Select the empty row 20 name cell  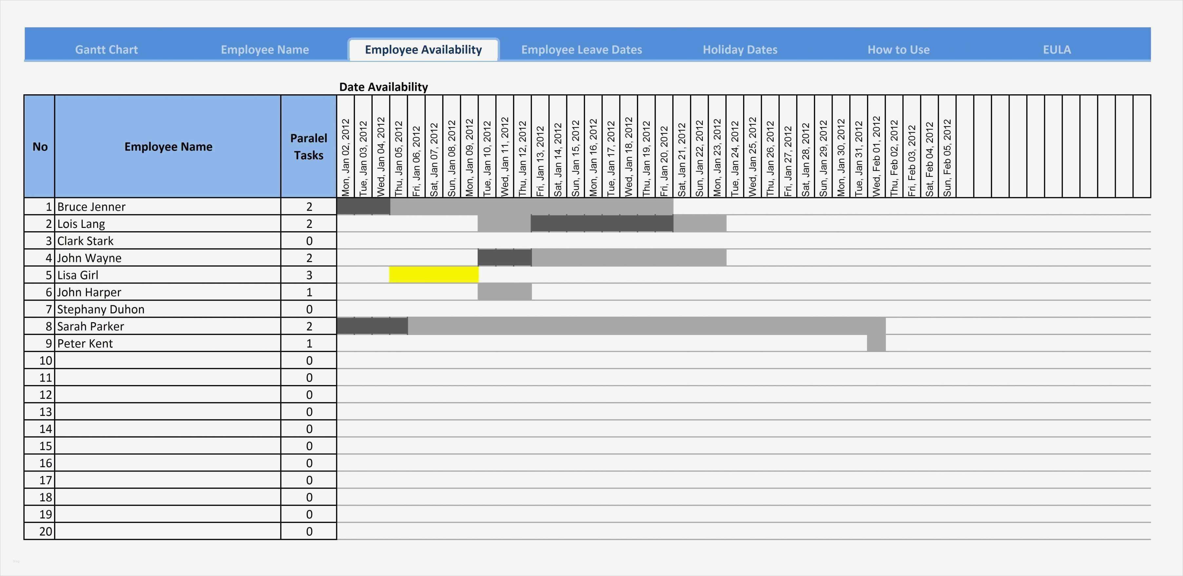[x=168, y=531]
